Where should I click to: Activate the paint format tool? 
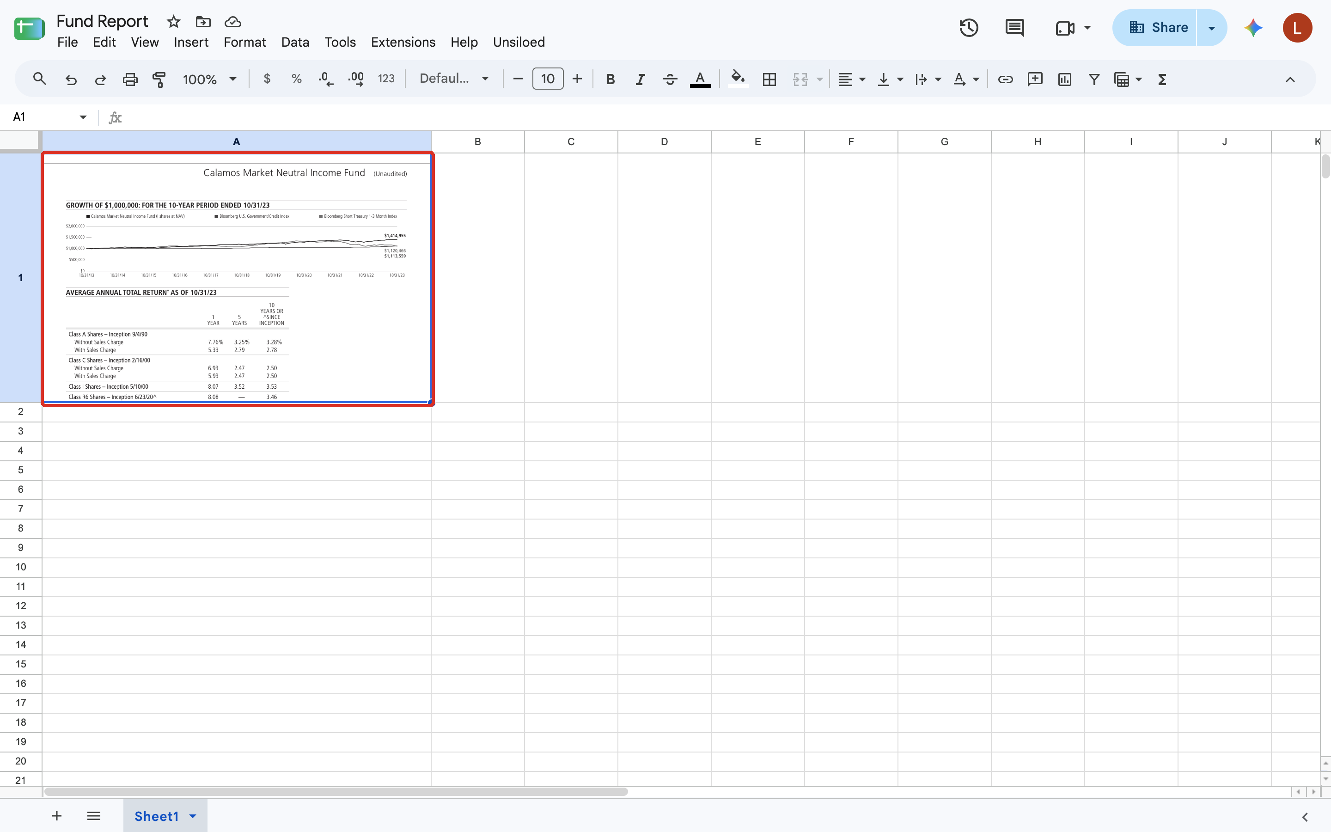pos(159,79)
